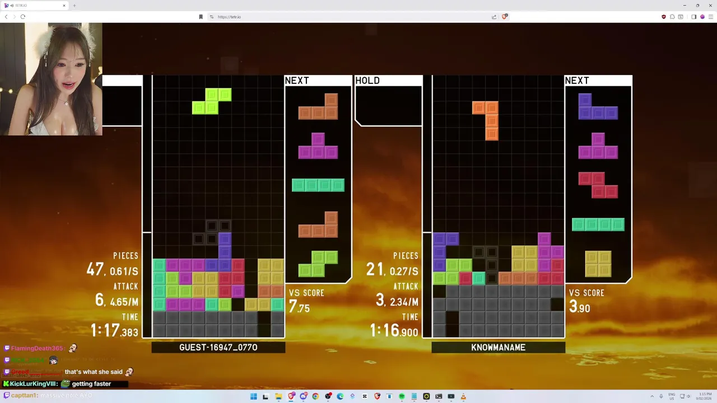Image resolution: width=717 pixels, height=403 pixels.
Task: Click the 'that's what she said' chat message
Action: tap(94, 372)
